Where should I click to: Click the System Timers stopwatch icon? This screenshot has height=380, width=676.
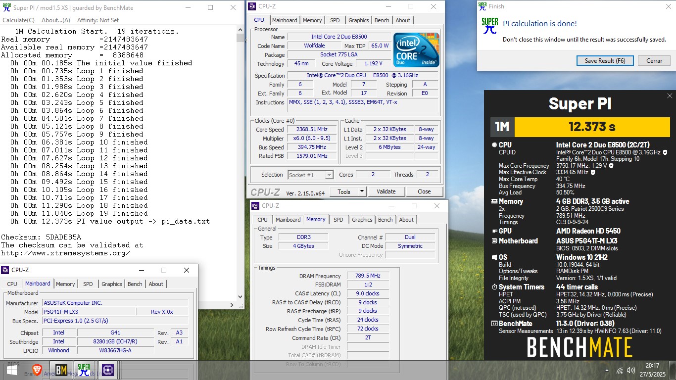(x=494, y=287)
